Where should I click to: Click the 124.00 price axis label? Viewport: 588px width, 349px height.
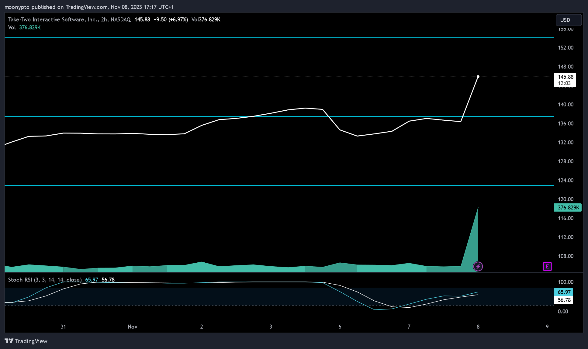566,181
